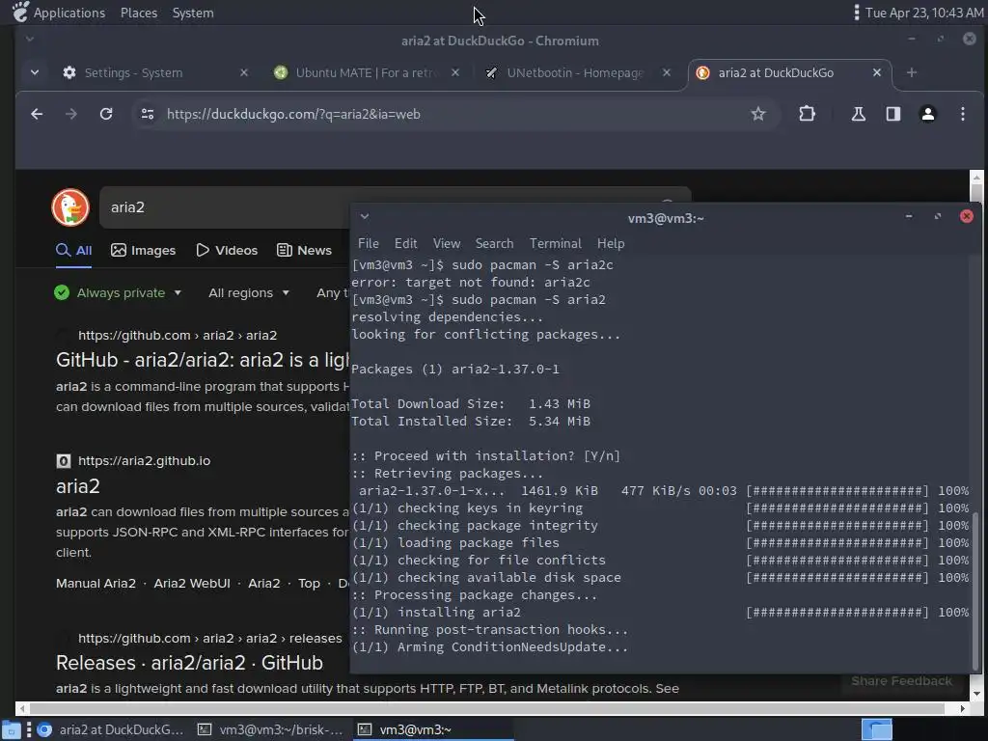The height and width of the screenshot is (741, 988).
Task: Open the Manual Aria2 sitelink
Action: [x=96, y=584]
